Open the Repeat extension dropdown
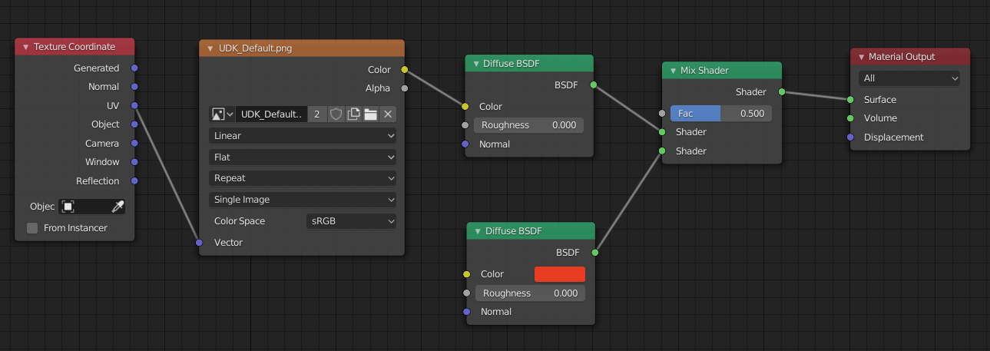The image size is (990, 351). click(303, 178)
